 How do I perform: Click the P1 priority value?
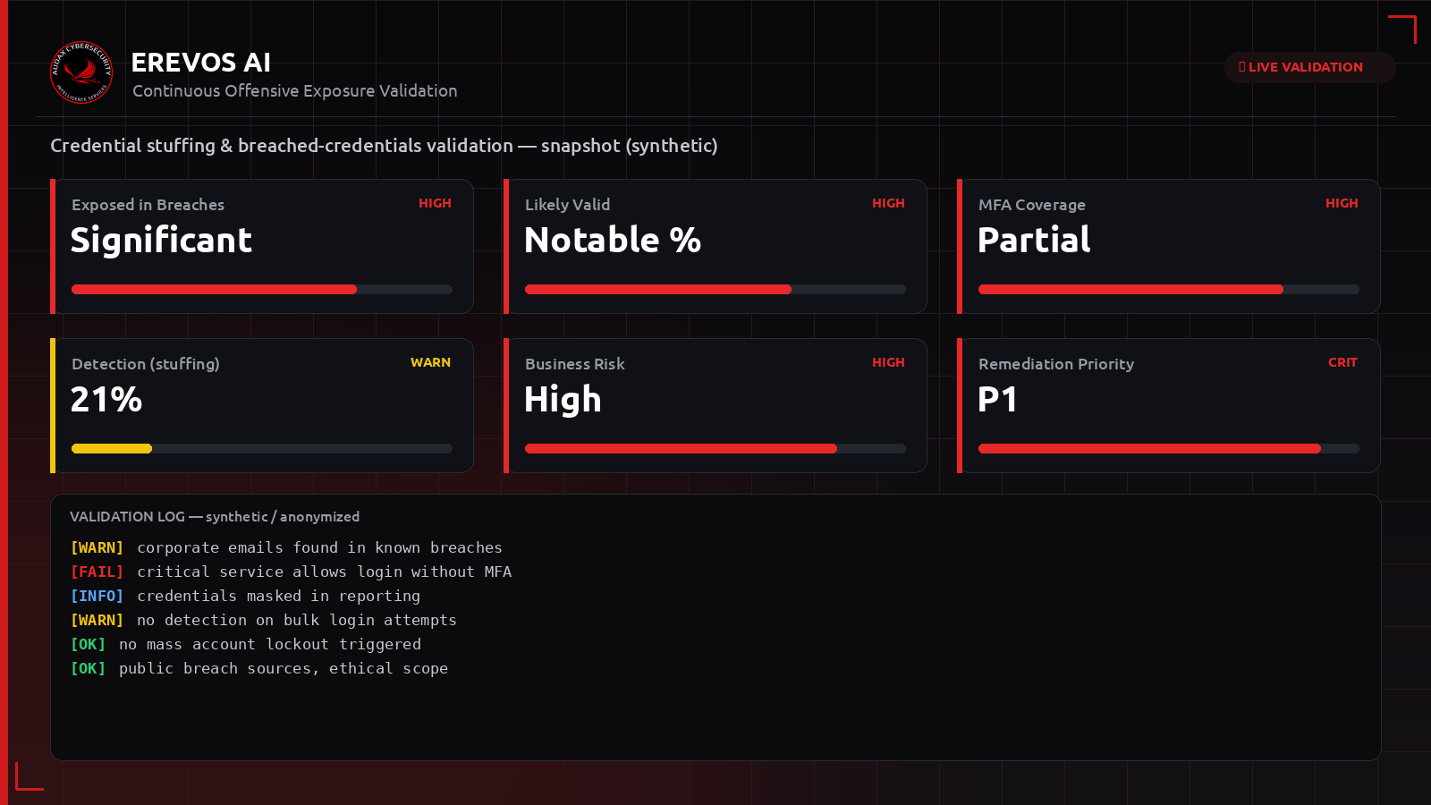click(997, 399)
